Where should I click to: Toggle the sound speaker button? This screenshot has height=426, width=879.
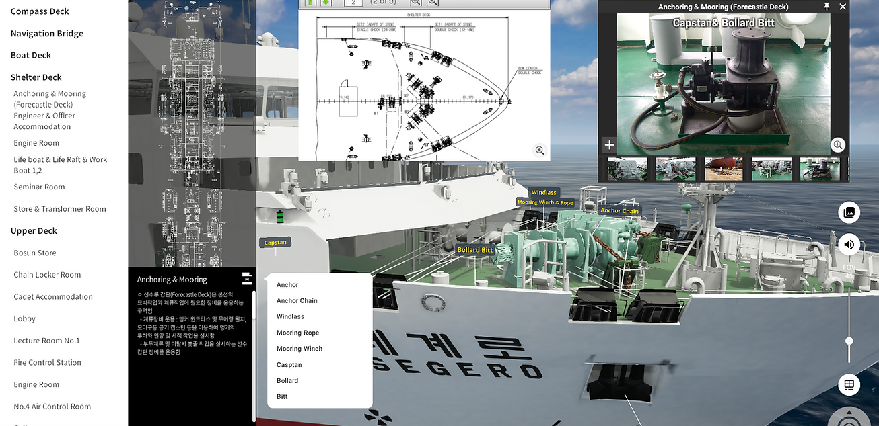click(849, 244)
